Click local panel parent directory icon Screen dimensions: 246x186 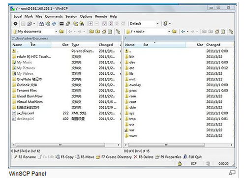(x=92, y=31)
